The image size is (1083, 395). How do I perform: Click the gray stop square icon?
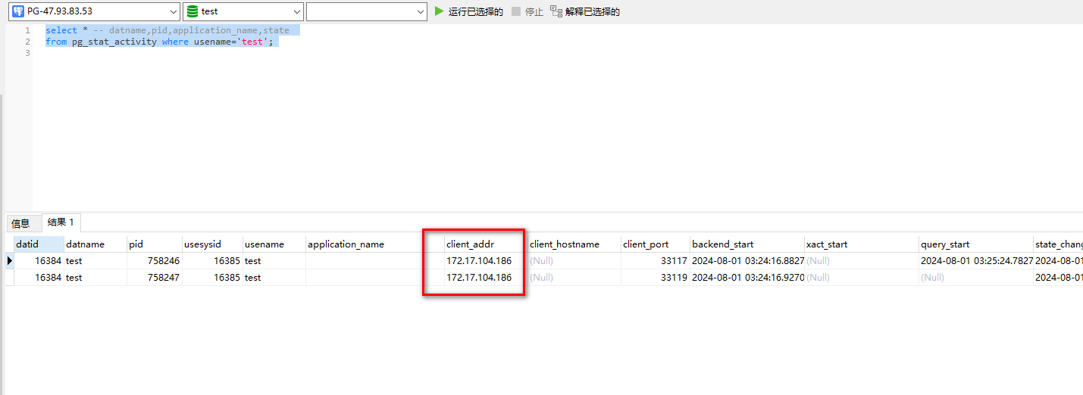coord(516,11)
